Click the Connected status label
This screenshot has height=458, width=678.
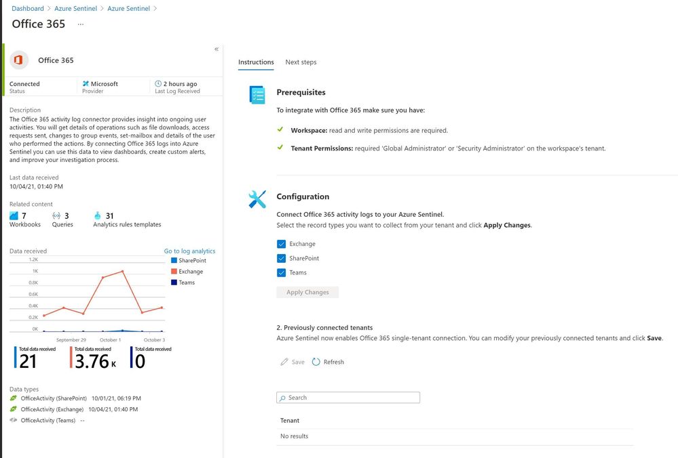tap(24, 84)
